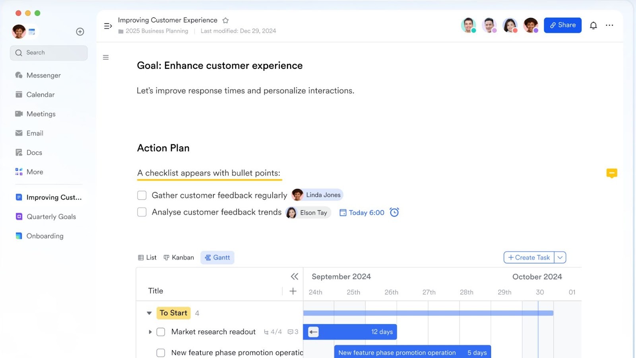Open notifications bell icon
This screenshot has height=358, width=636.
point(593,25)
